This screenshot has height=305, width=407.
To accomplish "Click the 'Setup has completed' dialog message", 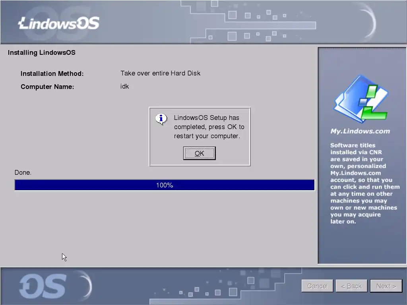I will [x=209, y=127].
